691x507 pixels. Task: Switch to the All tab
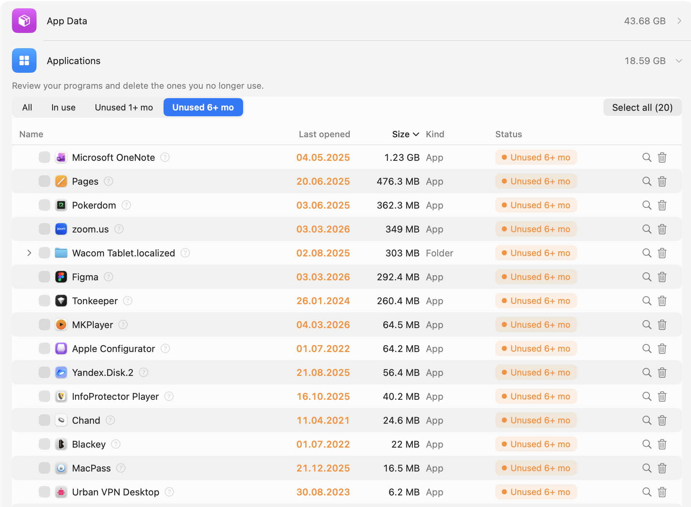click(27, 108)
